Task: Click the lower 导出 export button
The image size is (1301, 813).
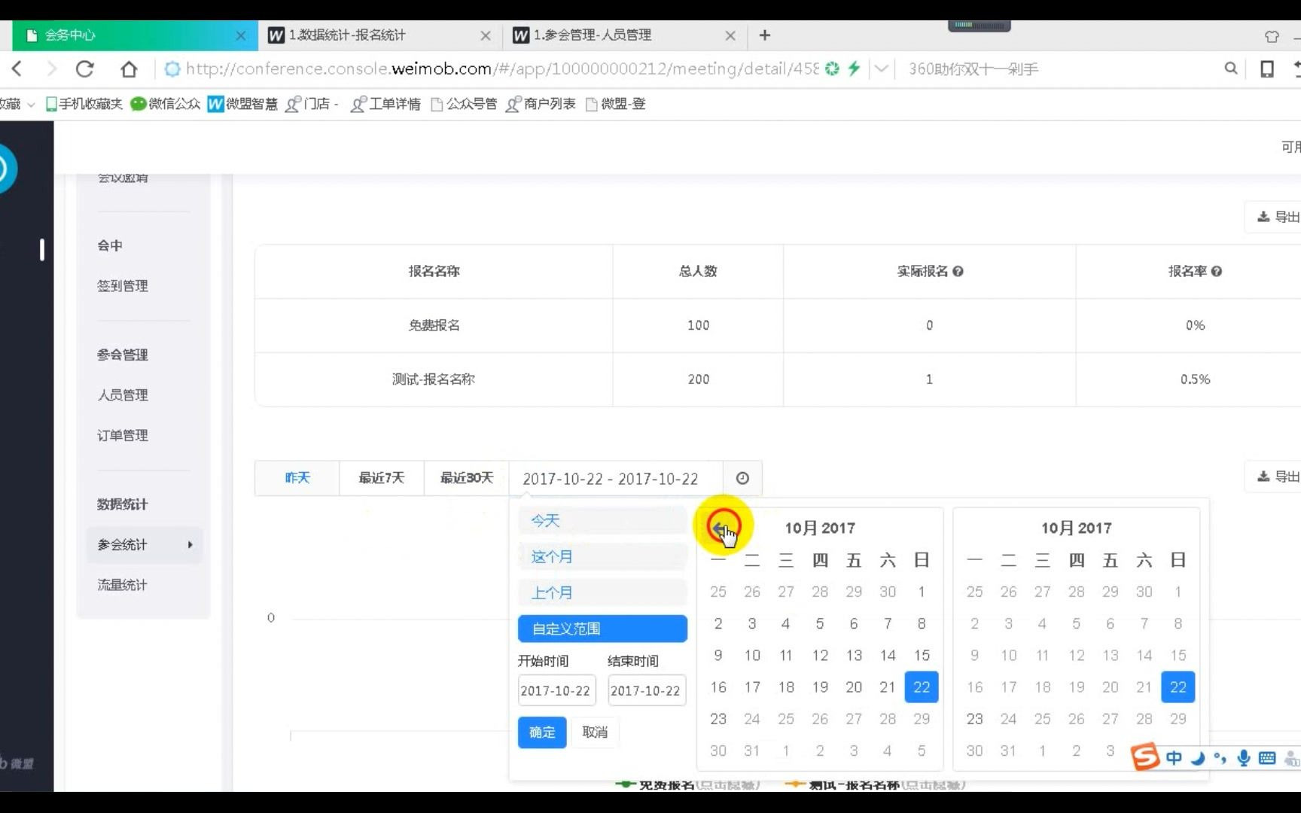Action: 1278,477
